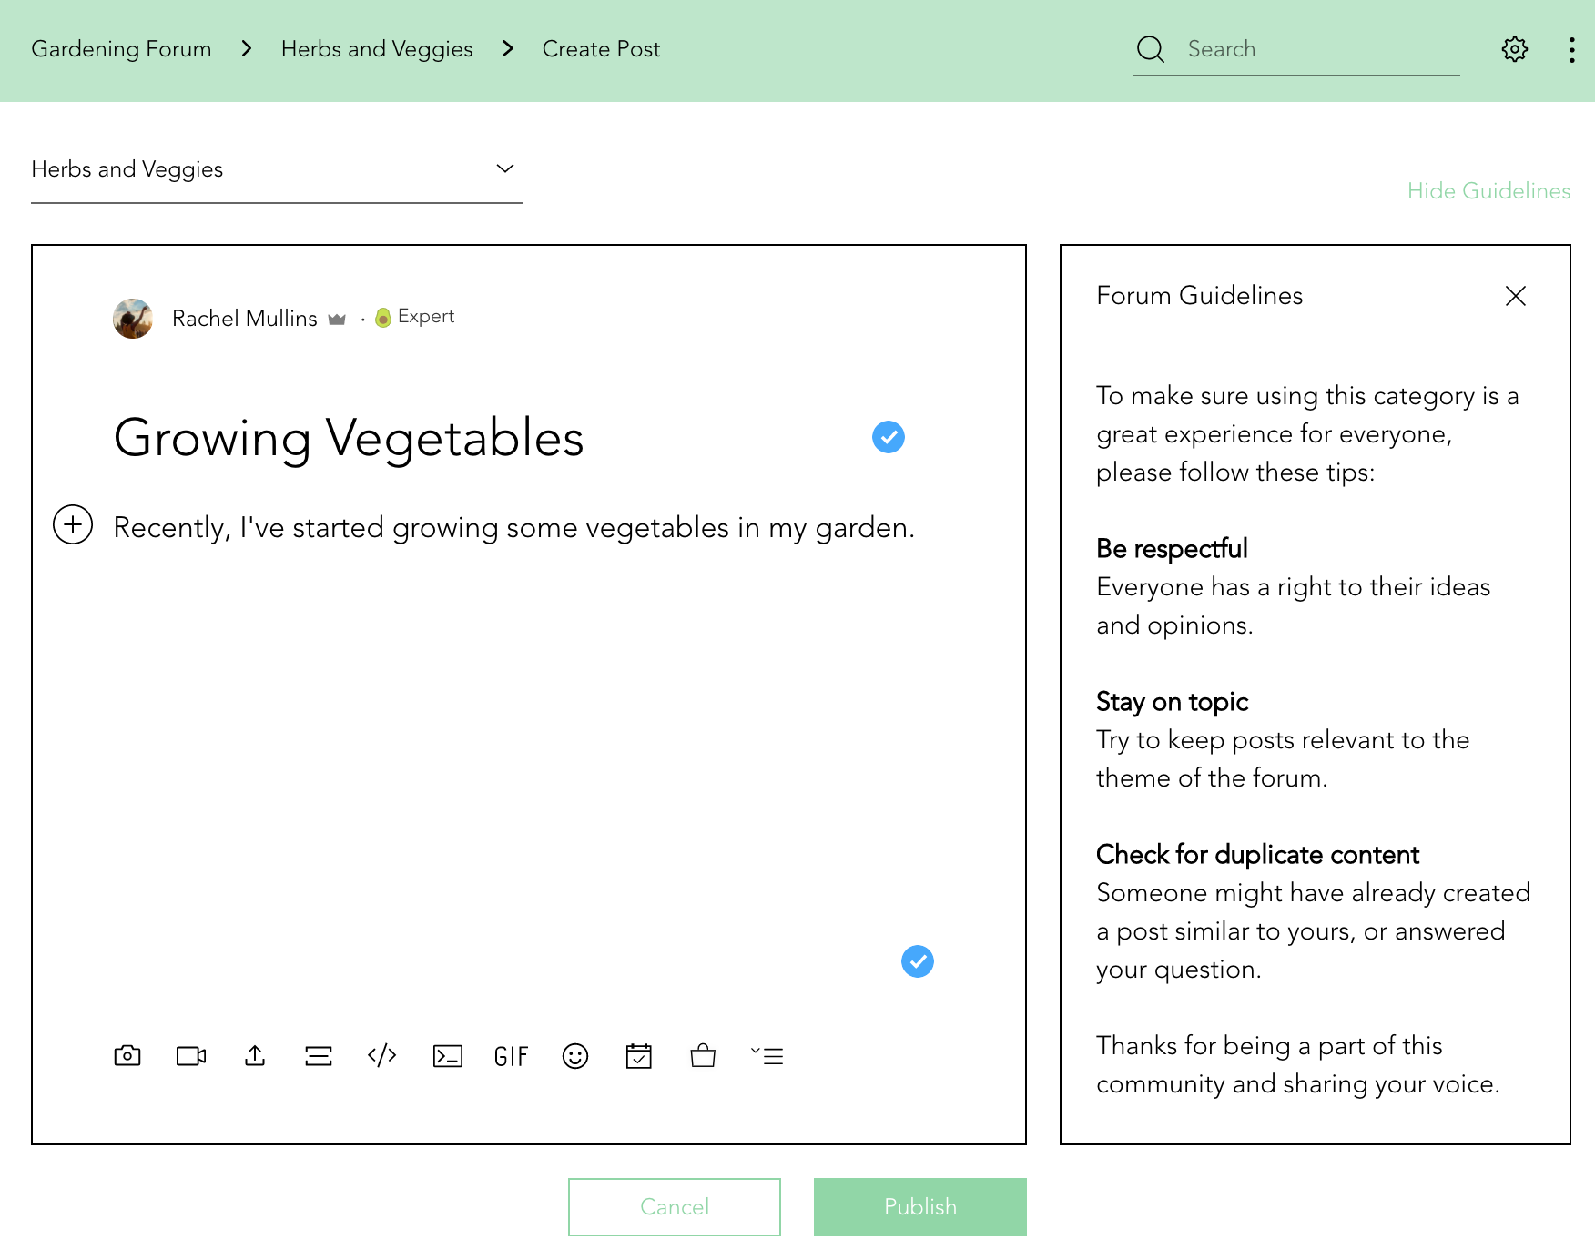Click the author name Rachel Mullins
Viewport: 1595px width, 1260px height.
(x=245, y=319)
